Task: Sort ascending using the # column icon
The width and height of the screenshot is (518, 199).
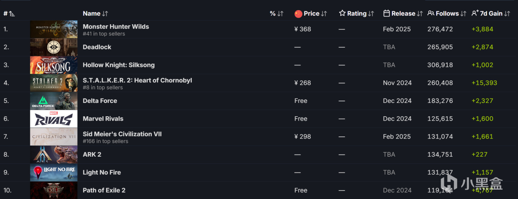Action: click(12, 14)
